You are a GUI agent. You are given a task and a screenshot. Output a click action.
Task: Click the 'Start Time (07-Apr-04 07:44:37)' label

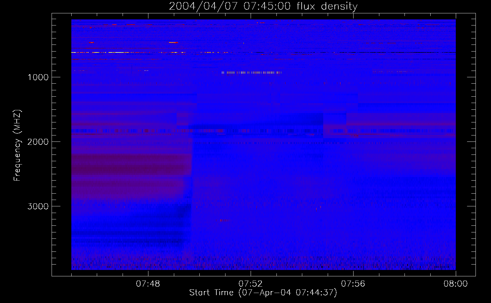pos(263,293)
